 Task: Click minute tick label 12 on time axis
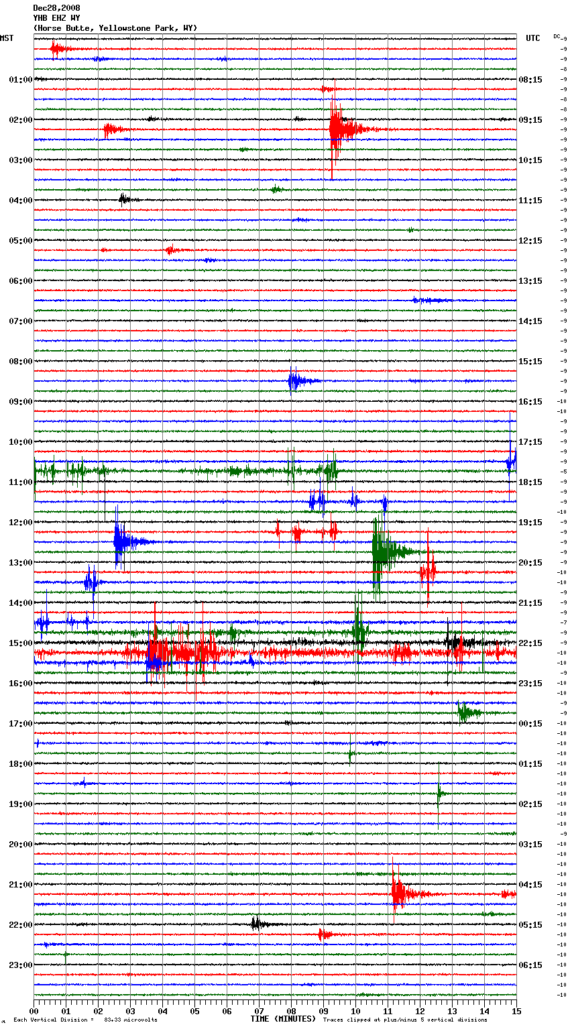click(x=420, y=1011)
